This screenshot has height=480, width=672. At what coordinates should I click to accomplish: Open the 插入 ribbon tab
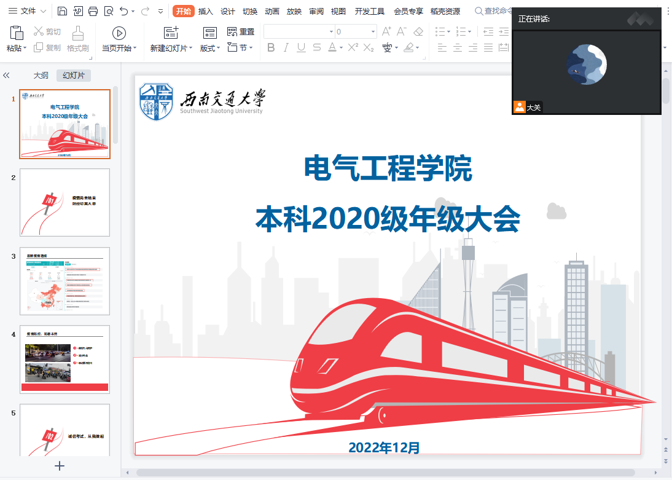(206, 11)
